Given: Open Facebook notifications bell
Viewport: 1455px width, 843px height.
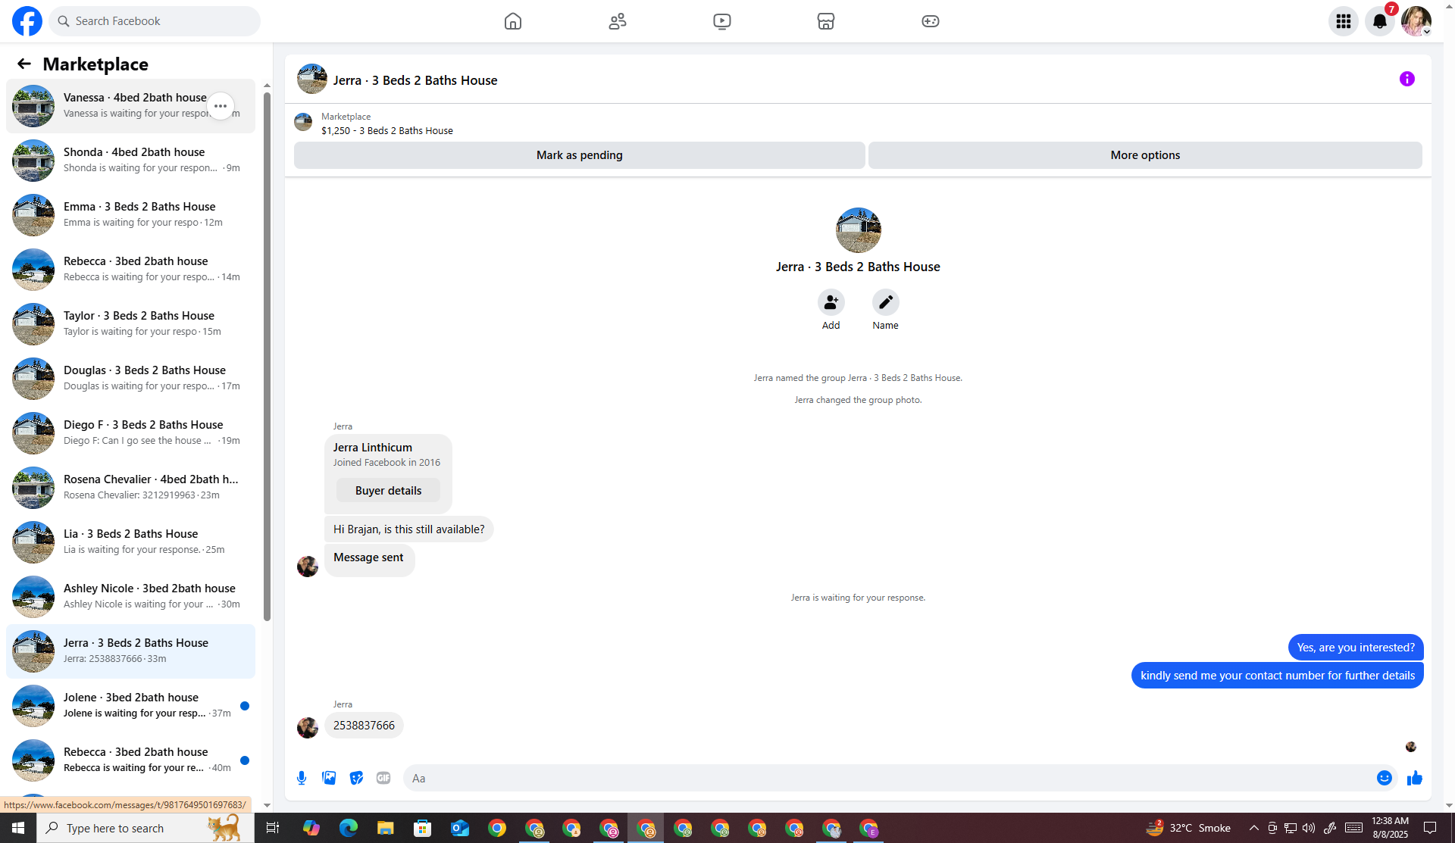Looking at the screenshot, I should [1379, 21].
